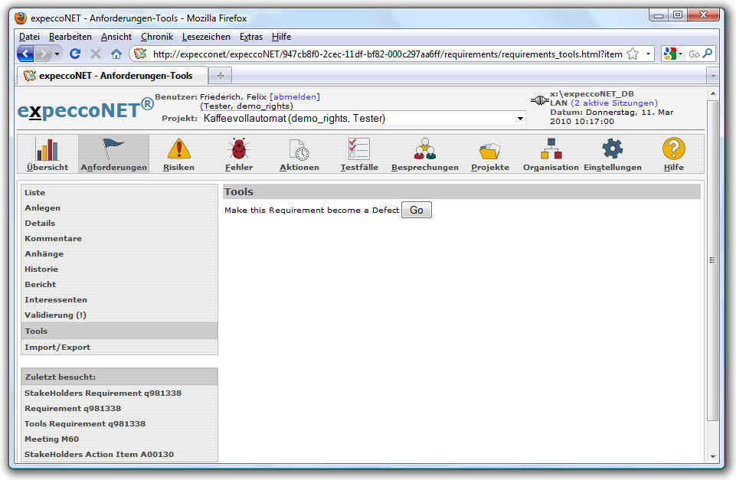The width and height of the screenshot is (736, 480).
Task: Open the browser back history dropdown arrow
Action: click(x=57, y=54)
